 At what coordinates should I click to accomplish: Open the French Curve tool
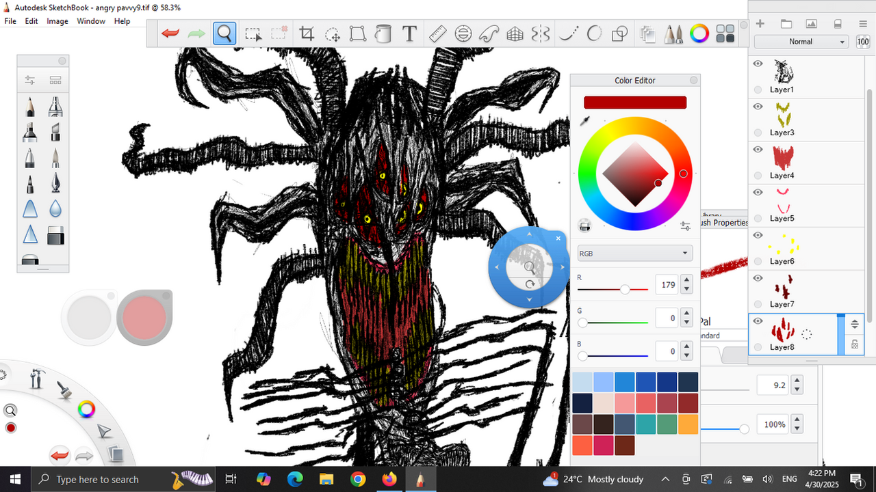(x=489, y=33)
